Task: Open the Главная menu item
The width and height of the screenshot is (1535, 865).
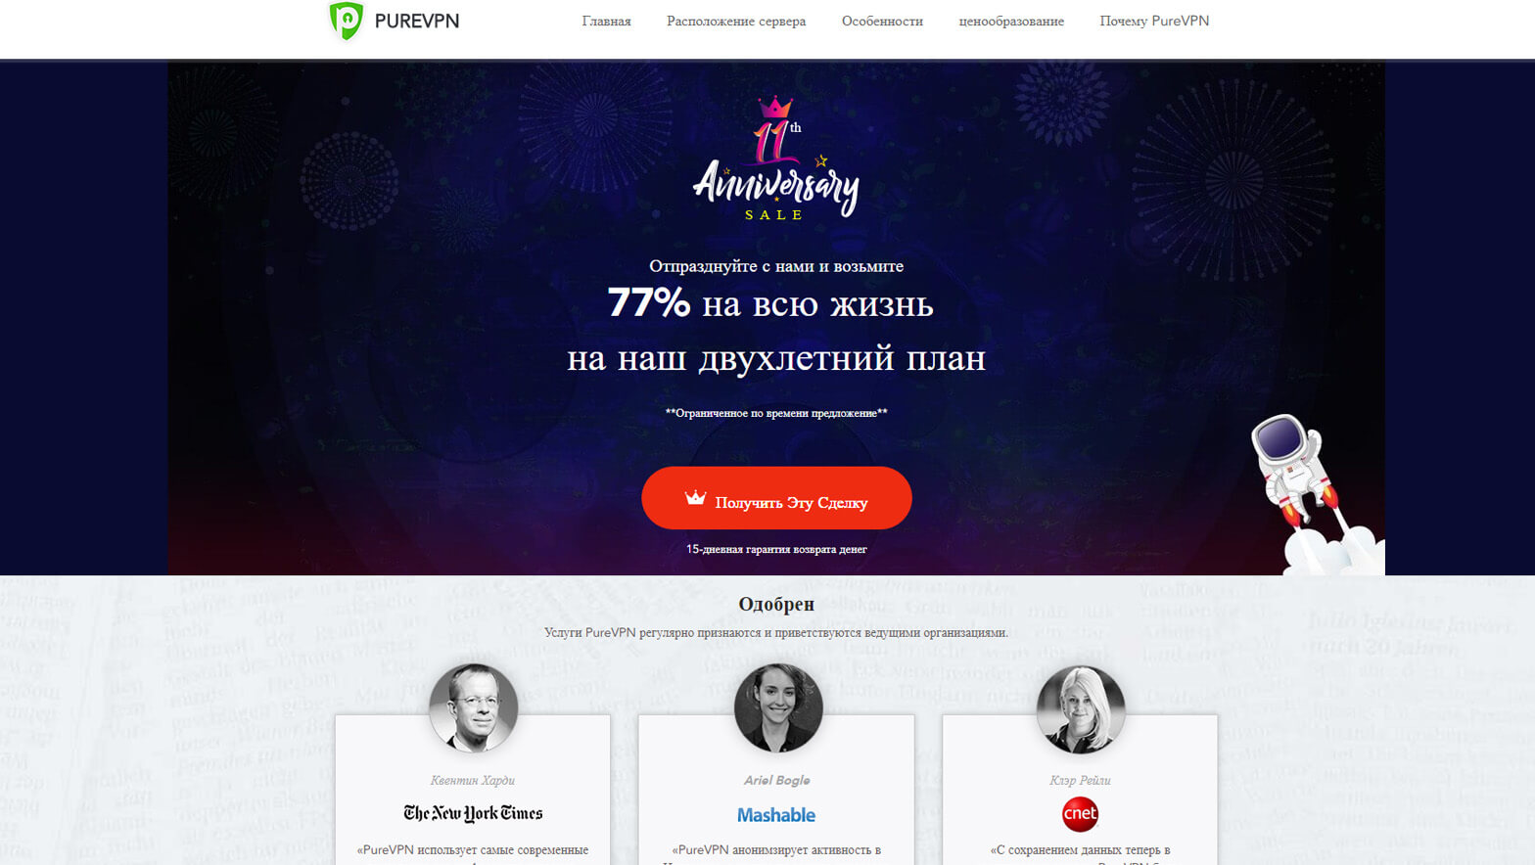Action: (606, 21)
